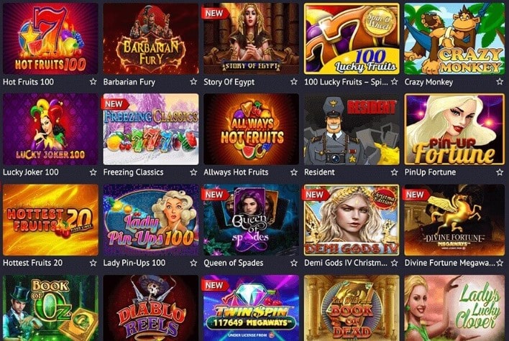Open the Resident game thumbnail
This screenshot has height=341, width=509.
[x=352, y=129]
